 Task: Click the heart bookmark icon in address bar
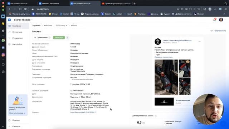point(199,9)
